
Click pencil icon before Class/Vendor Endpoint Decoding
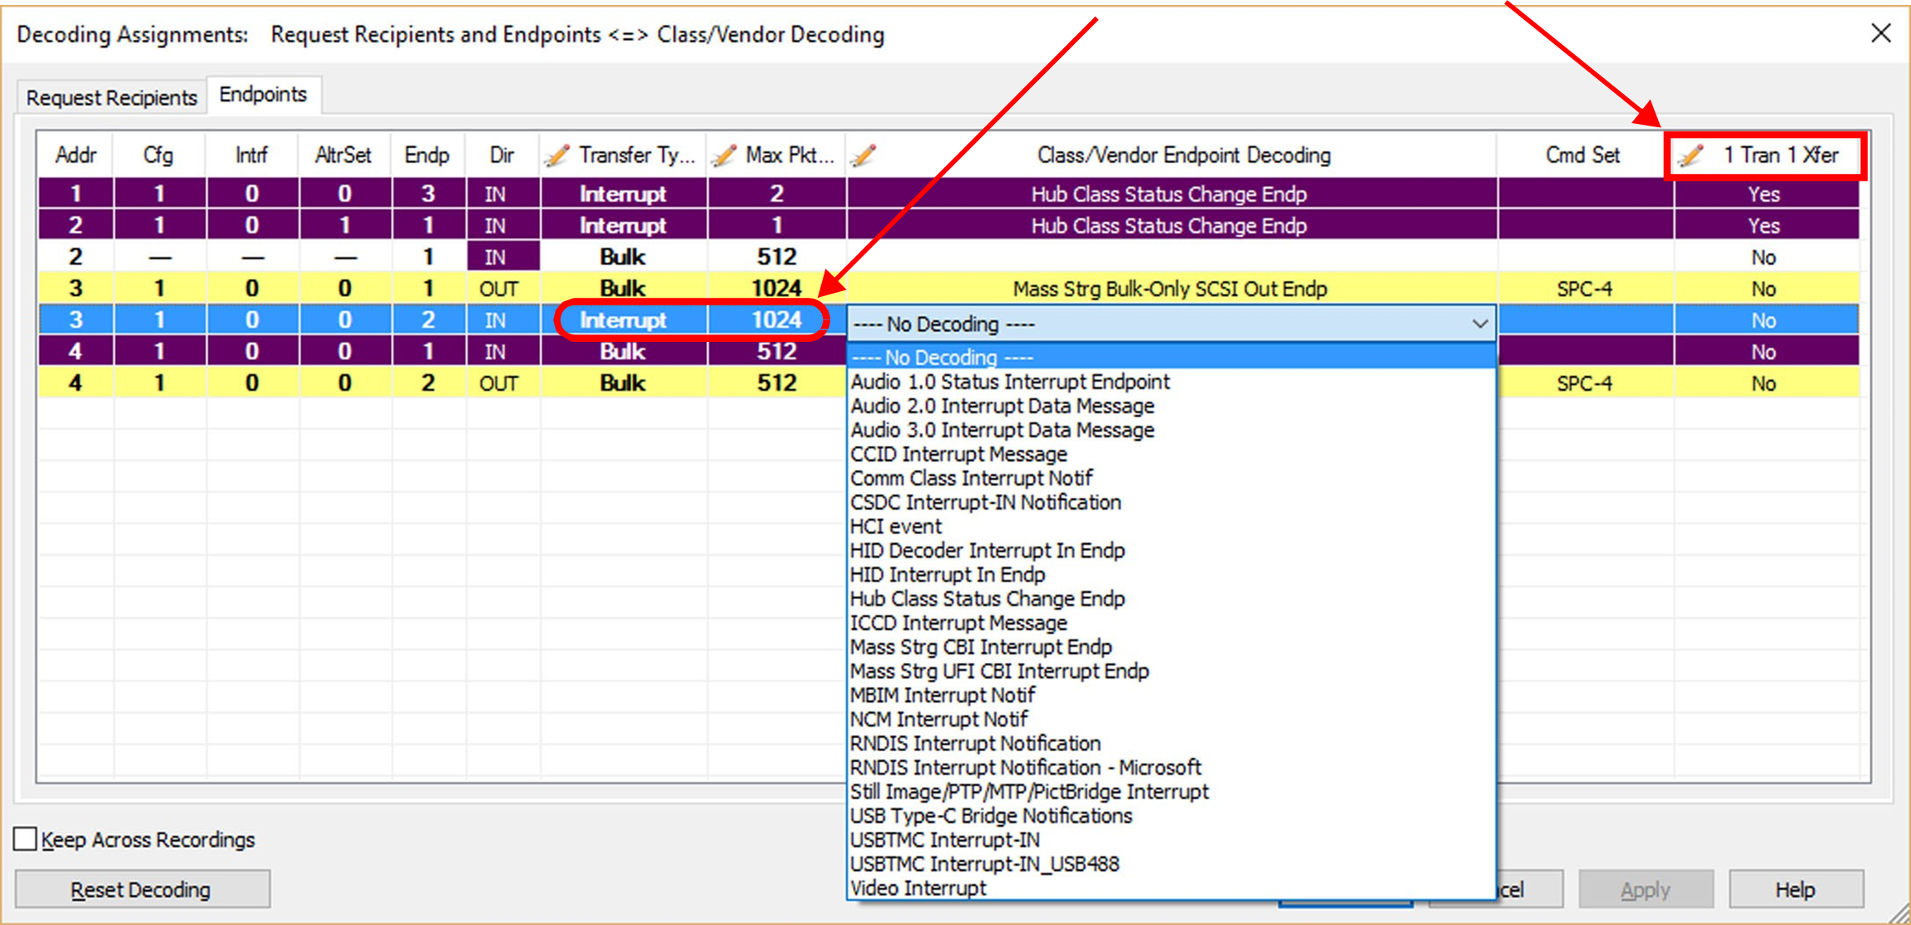[x=864, y=155]
